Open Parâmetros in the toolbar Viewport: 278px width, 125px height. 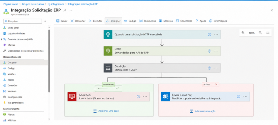click(147, 21)
